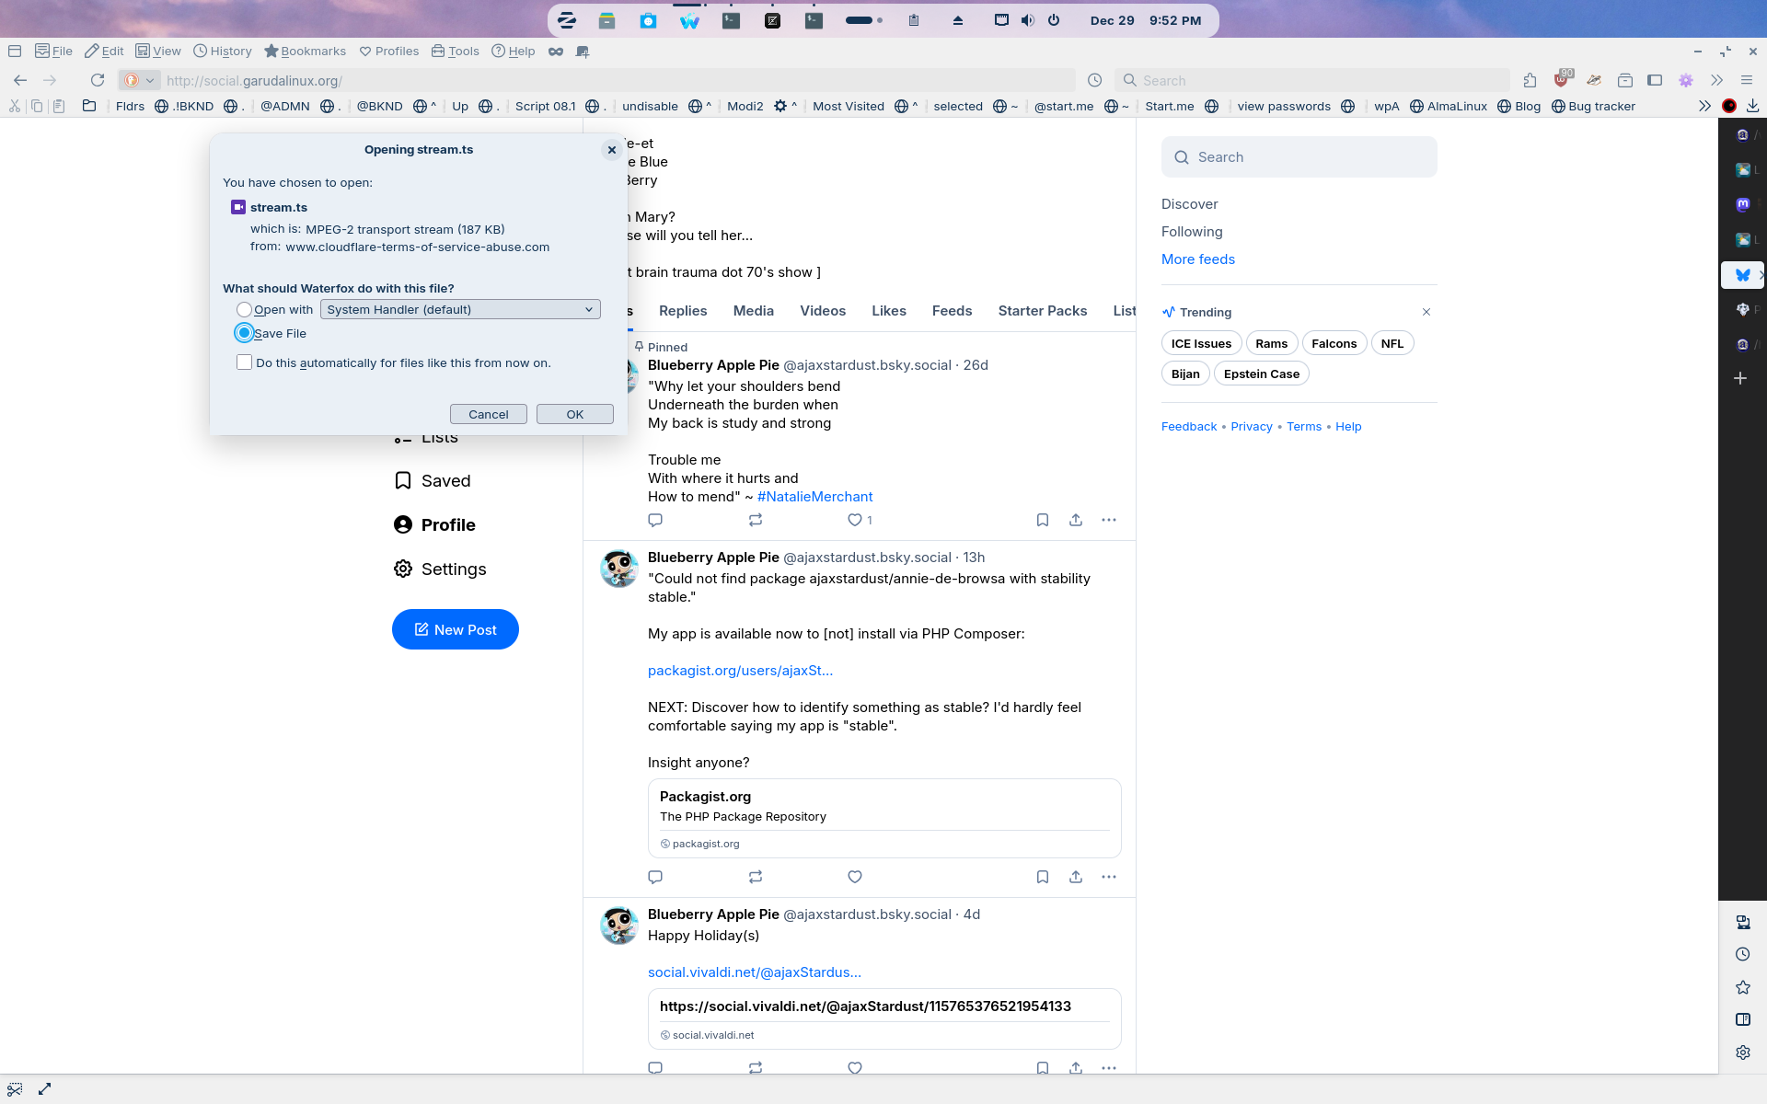Viewport: 1767px width, 1104px height.
Task: Expand the System Handler dropdown
Action: tap(460, 309)
